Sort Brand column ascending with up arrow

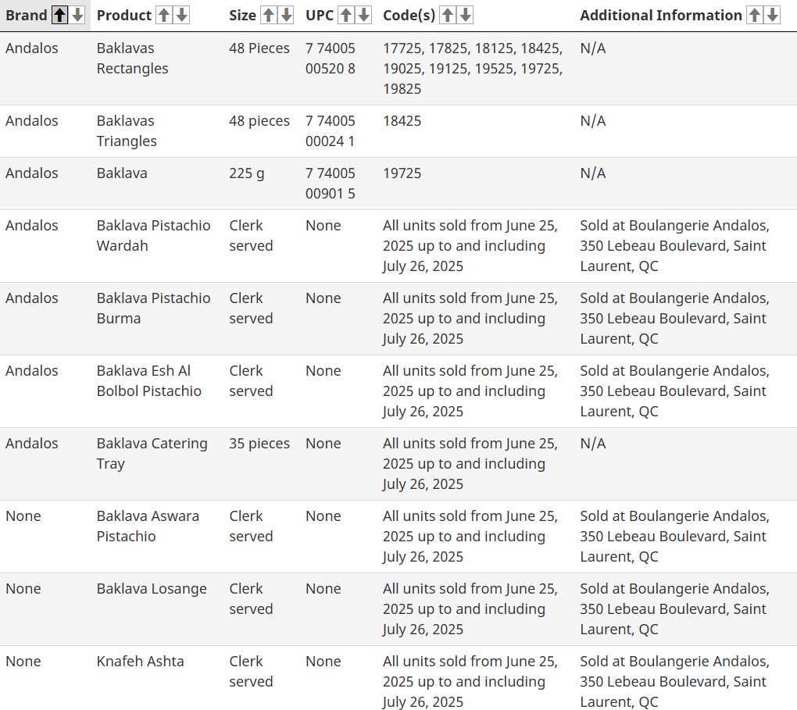[x=60, y=15]
